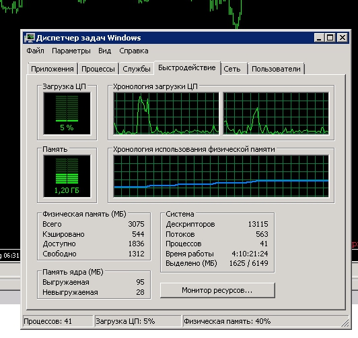Click the Время работы value 4:10:21:24
The width and height of the screenshot is (358, 338).
[x=250, y=254]
